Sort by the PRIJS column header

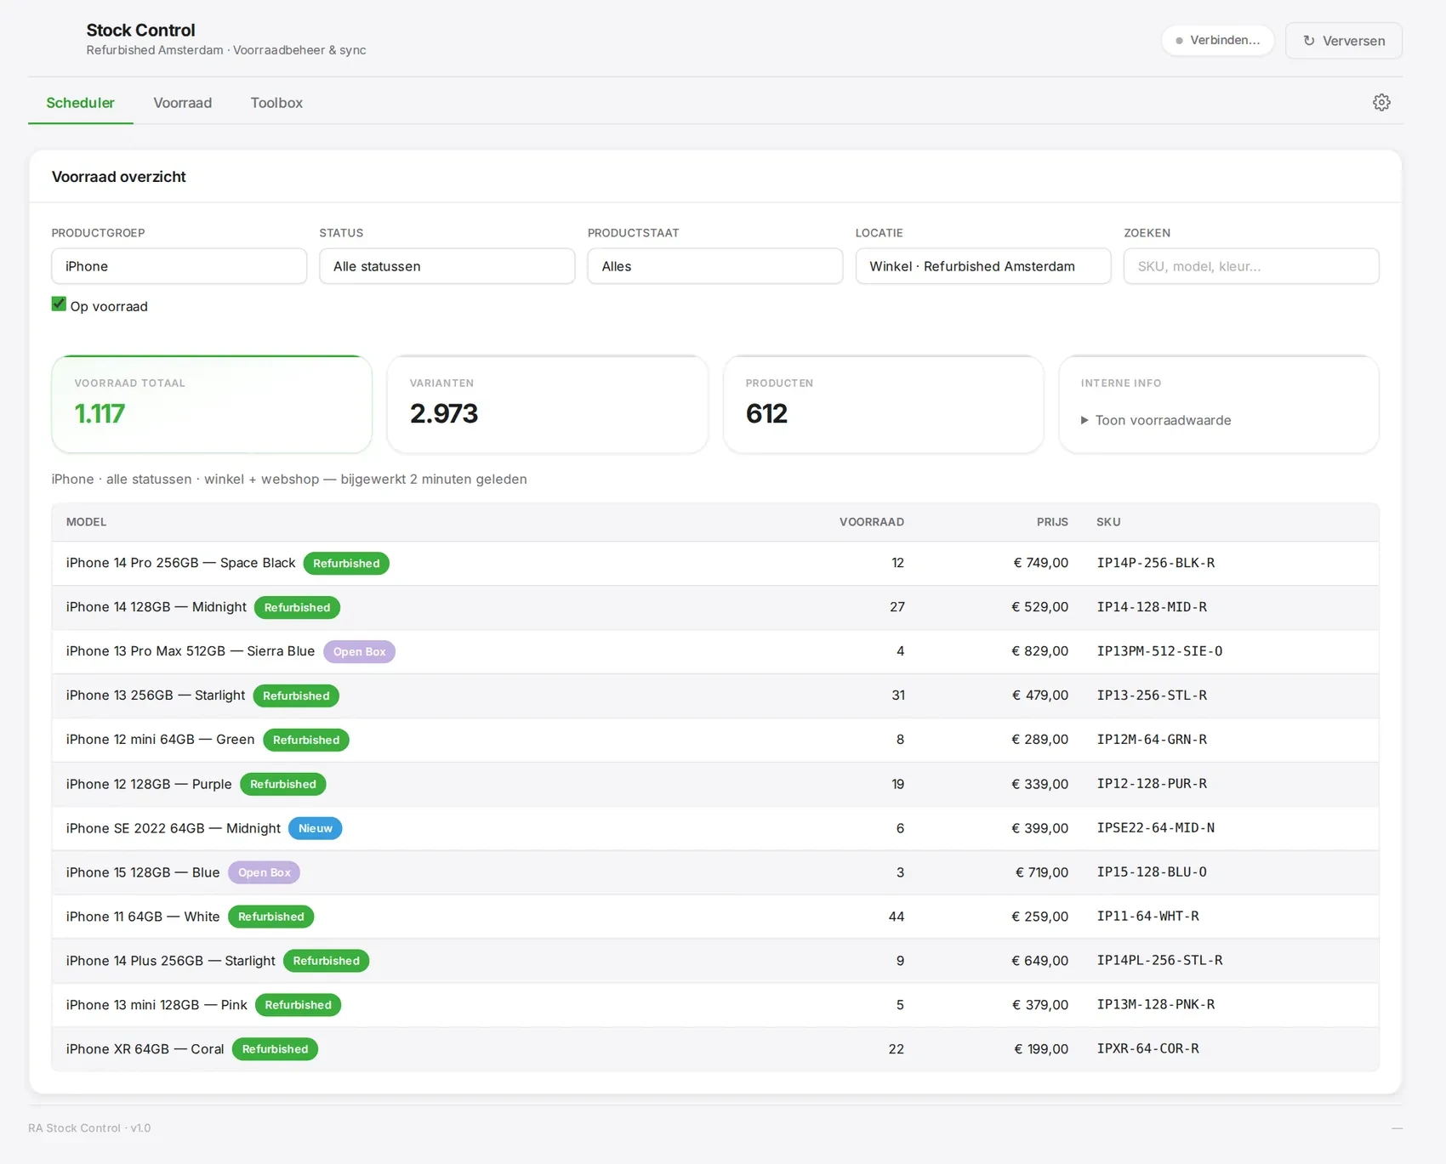pyautogui.click(x=1052, y=522)
